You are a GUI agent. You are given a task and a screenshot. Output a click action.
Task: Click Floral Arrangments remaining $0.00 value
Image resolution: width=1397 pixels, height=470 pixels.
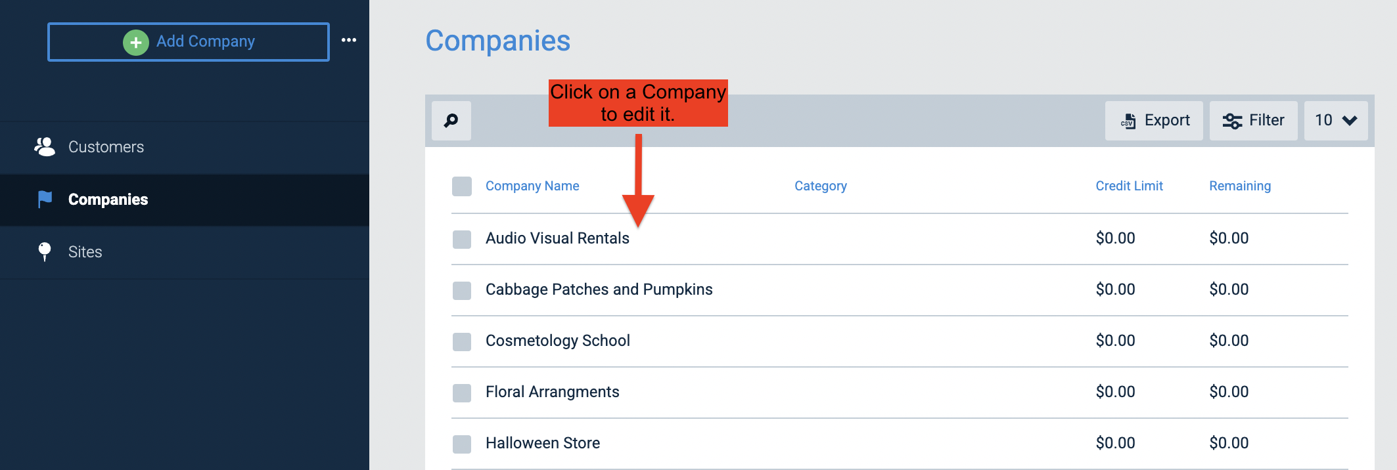click(1229, 392)
